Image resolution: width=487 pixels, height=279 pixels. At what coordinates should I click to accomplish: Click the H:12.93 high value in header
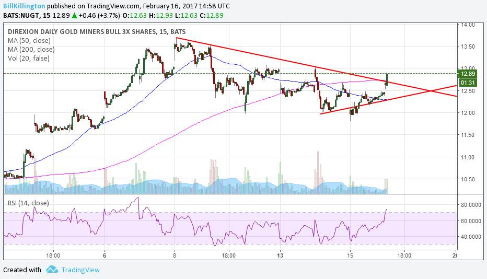pyautogui.click(x=160, y=15)
